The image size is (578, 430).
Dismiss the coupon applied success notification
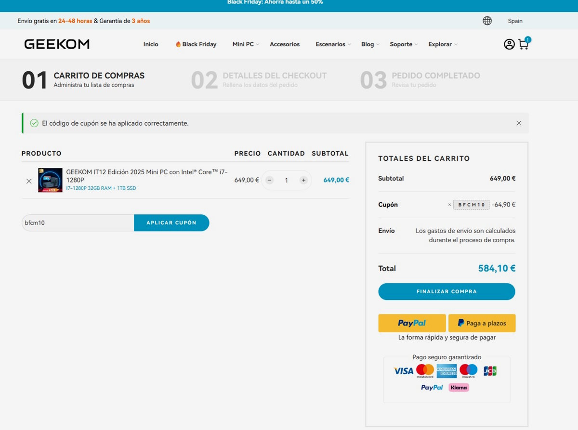[519, 123]
